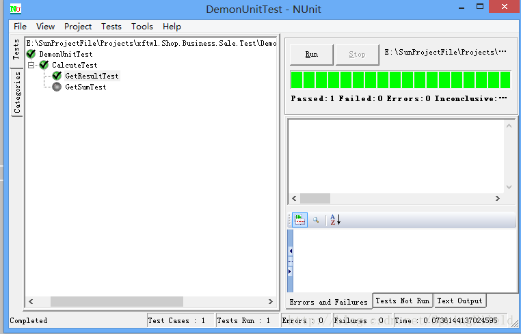The width and height of the screenshot is (521, 334).
Task: Click gray circle icon beside GetSumTest
Action: click(x=57, y=87)
